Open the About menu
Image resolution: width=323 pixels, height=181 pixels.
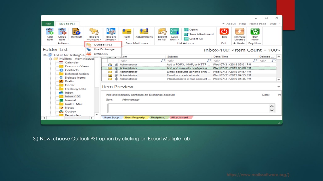(x=231, y=24)
